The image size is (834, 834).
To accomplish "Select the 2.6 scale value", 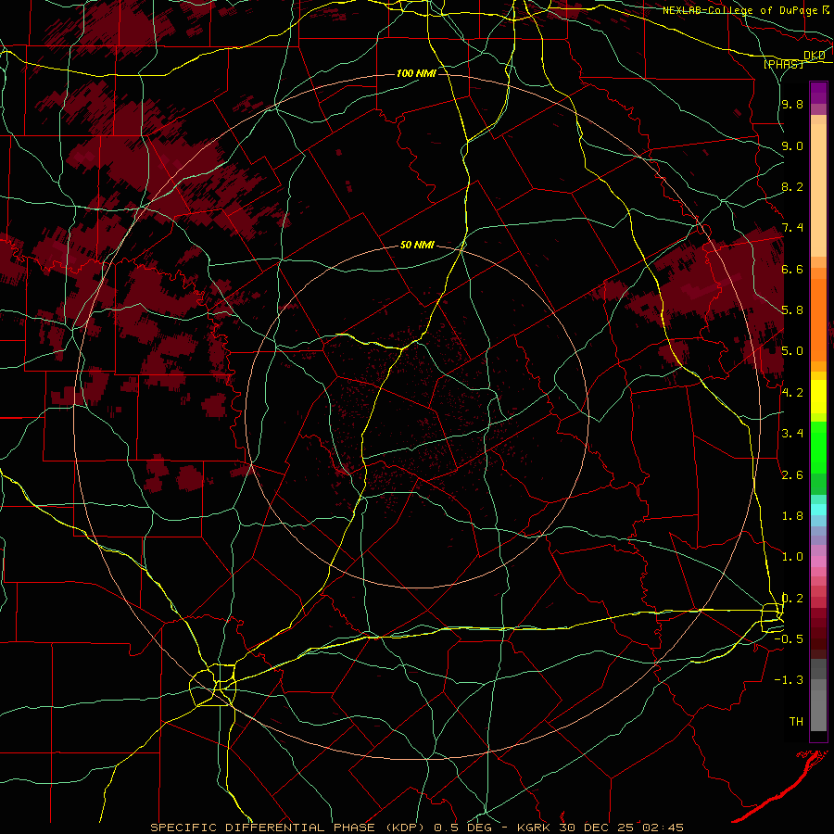I will 792,475.
